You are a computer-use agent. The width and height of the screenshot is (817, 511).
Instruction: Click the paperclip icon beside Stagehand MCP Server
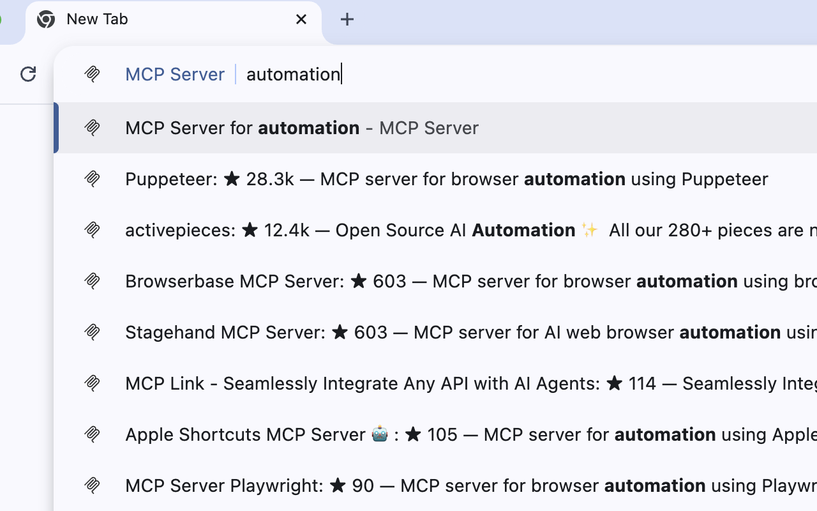coord(92,332)
